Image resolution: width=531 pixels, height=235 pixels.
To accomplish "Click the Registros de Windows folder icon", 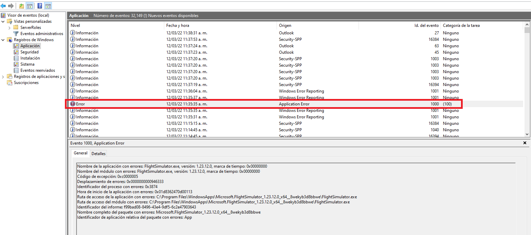I will click(x=10, y=40).
